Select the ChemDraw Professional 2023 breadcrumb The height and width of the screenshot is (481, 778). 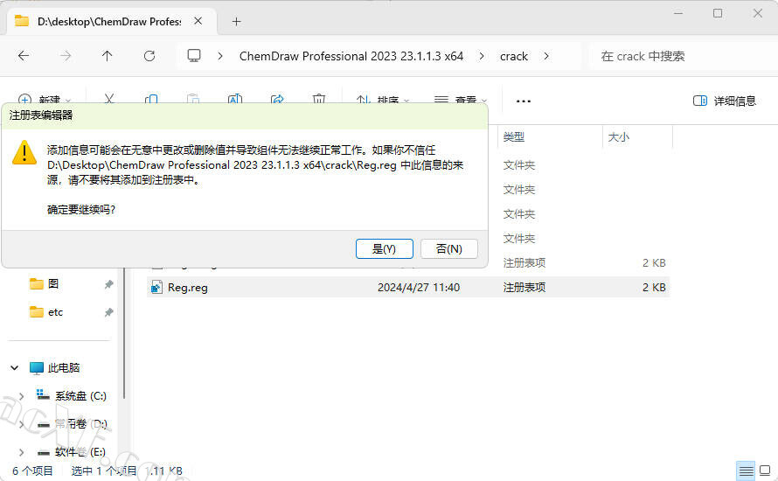pos(351,56)
